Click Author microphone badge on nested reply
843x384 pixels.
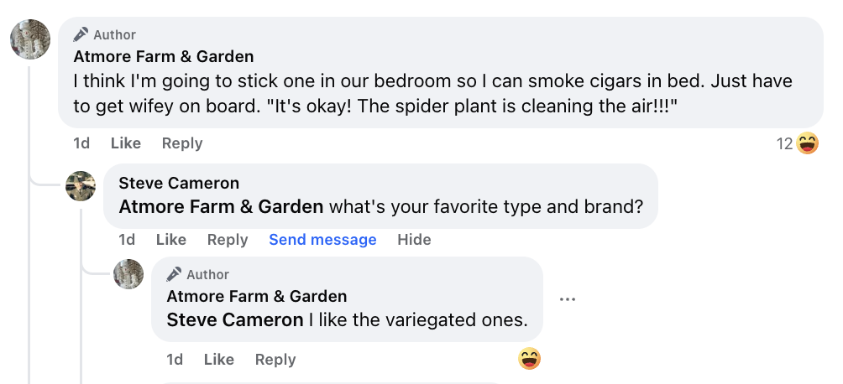175,274
